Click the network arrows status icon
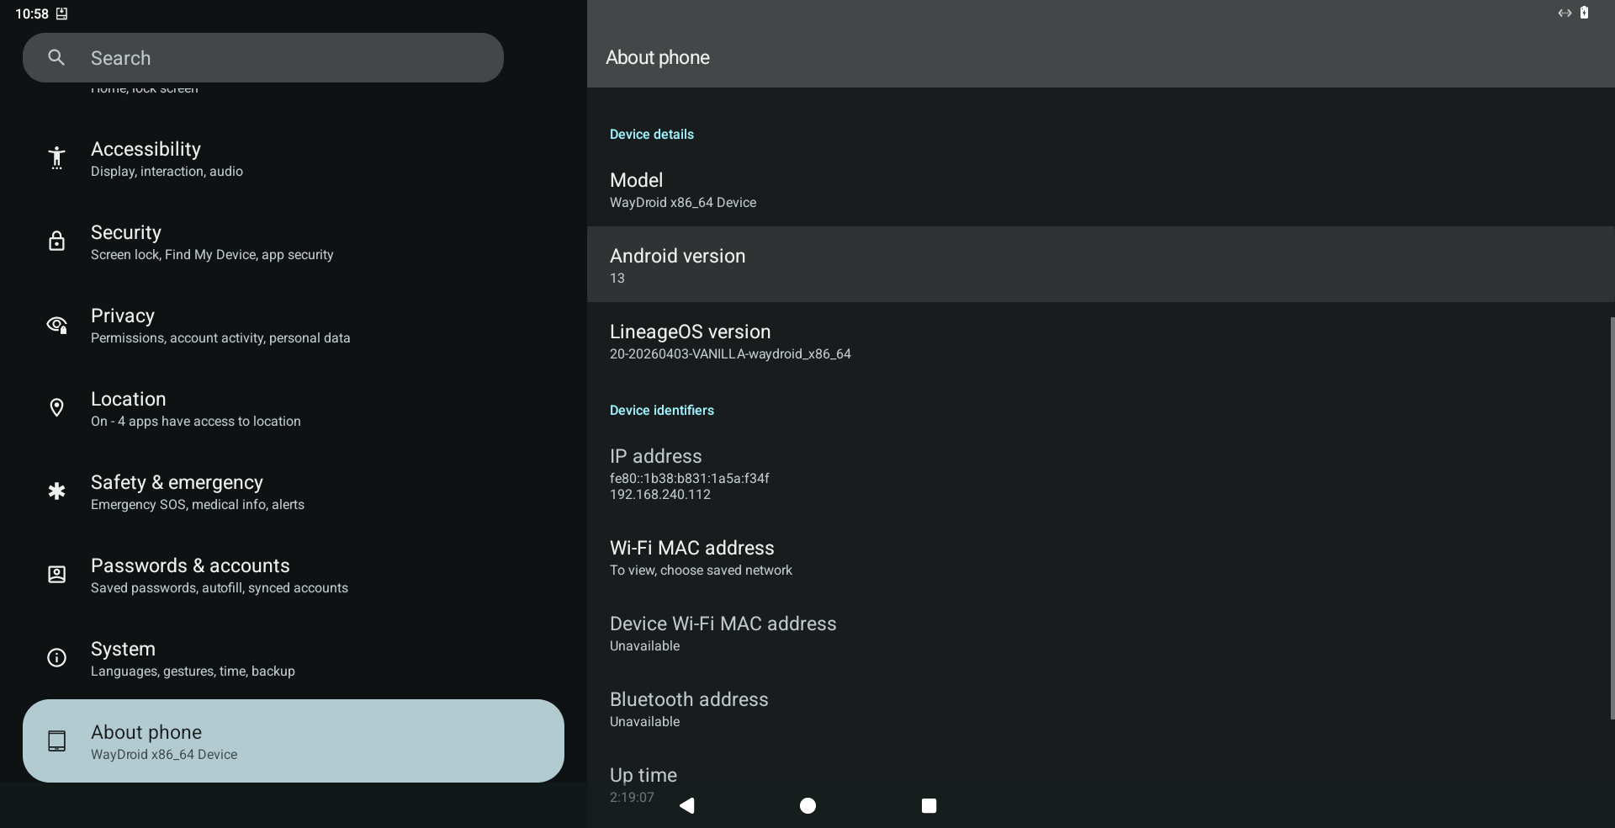This screenshot has height=828, width=1615. point(1565,13)
